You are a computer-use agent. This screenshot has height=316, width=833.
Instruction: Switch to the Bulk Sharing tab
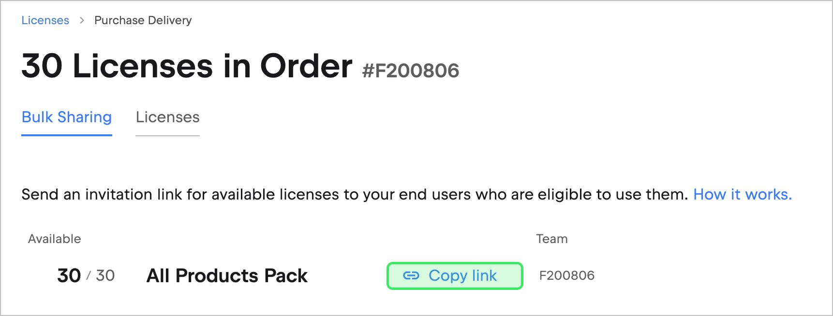[67, 117]
